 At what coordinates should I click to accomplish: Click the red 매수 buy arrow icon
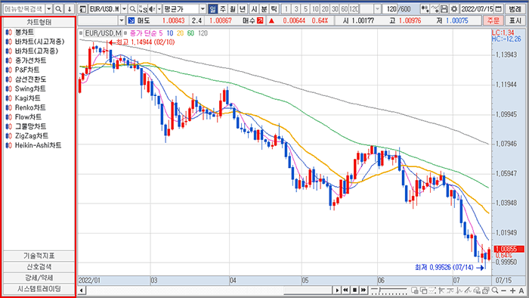click(260, 20)
